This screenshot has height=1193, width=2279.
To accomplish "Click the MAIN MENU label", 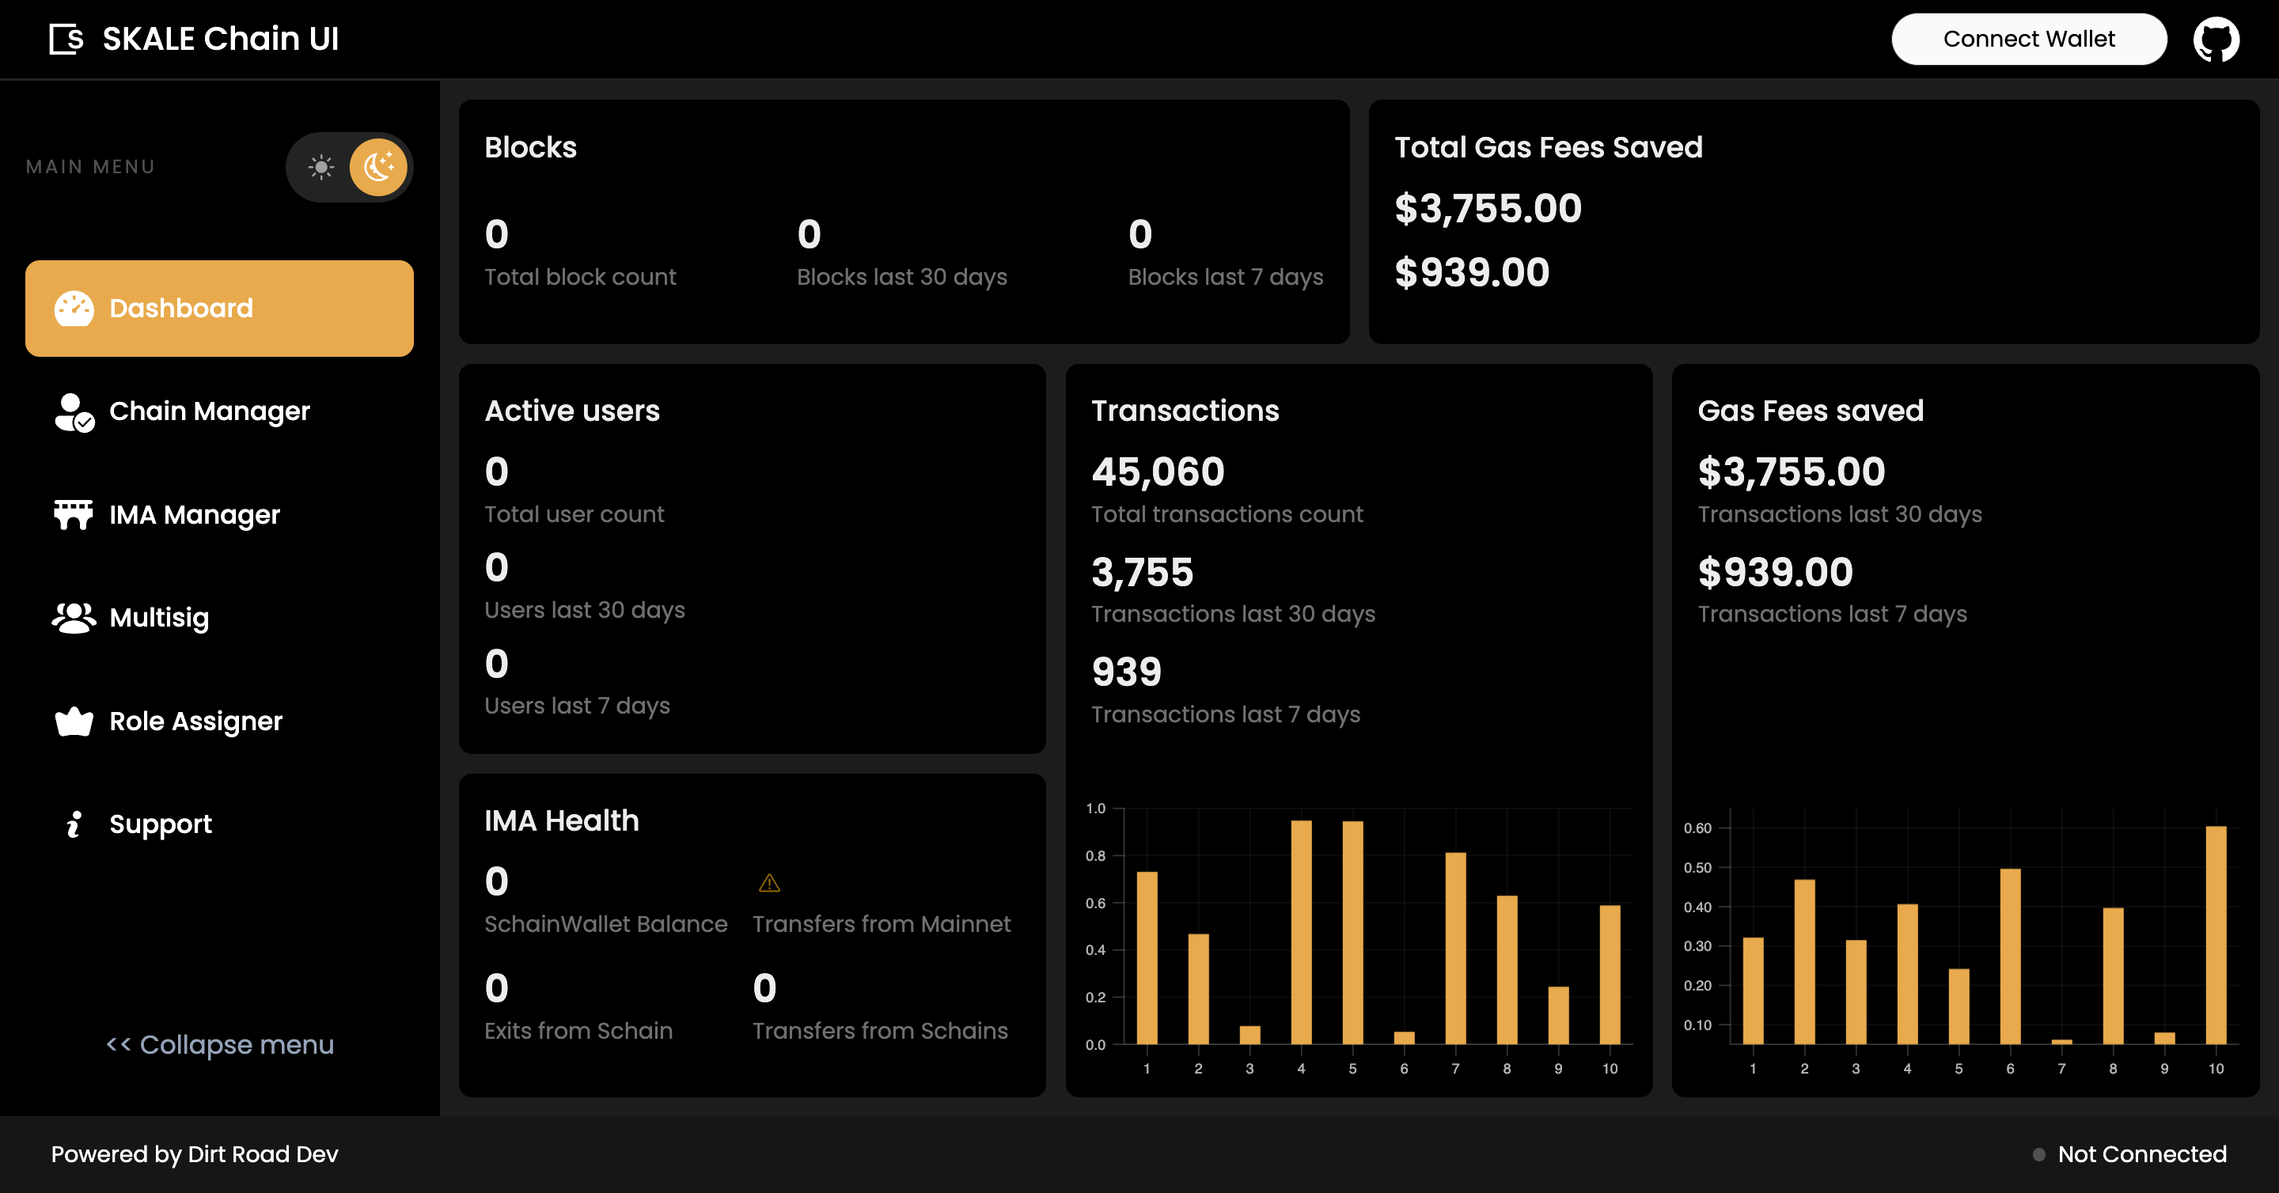I will pos(91,167).
